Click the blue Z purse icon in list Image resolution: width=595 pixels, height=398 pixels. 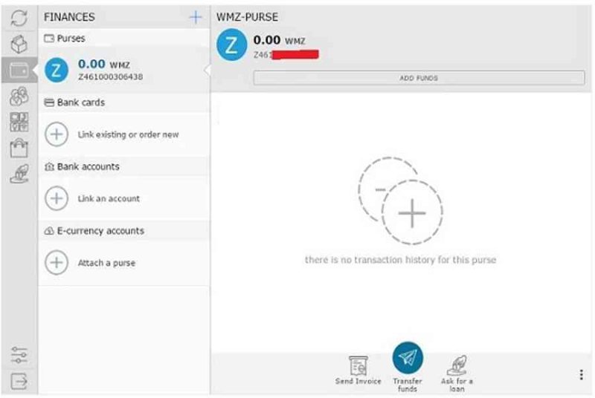pyautogui.click(x=57, y=70)
